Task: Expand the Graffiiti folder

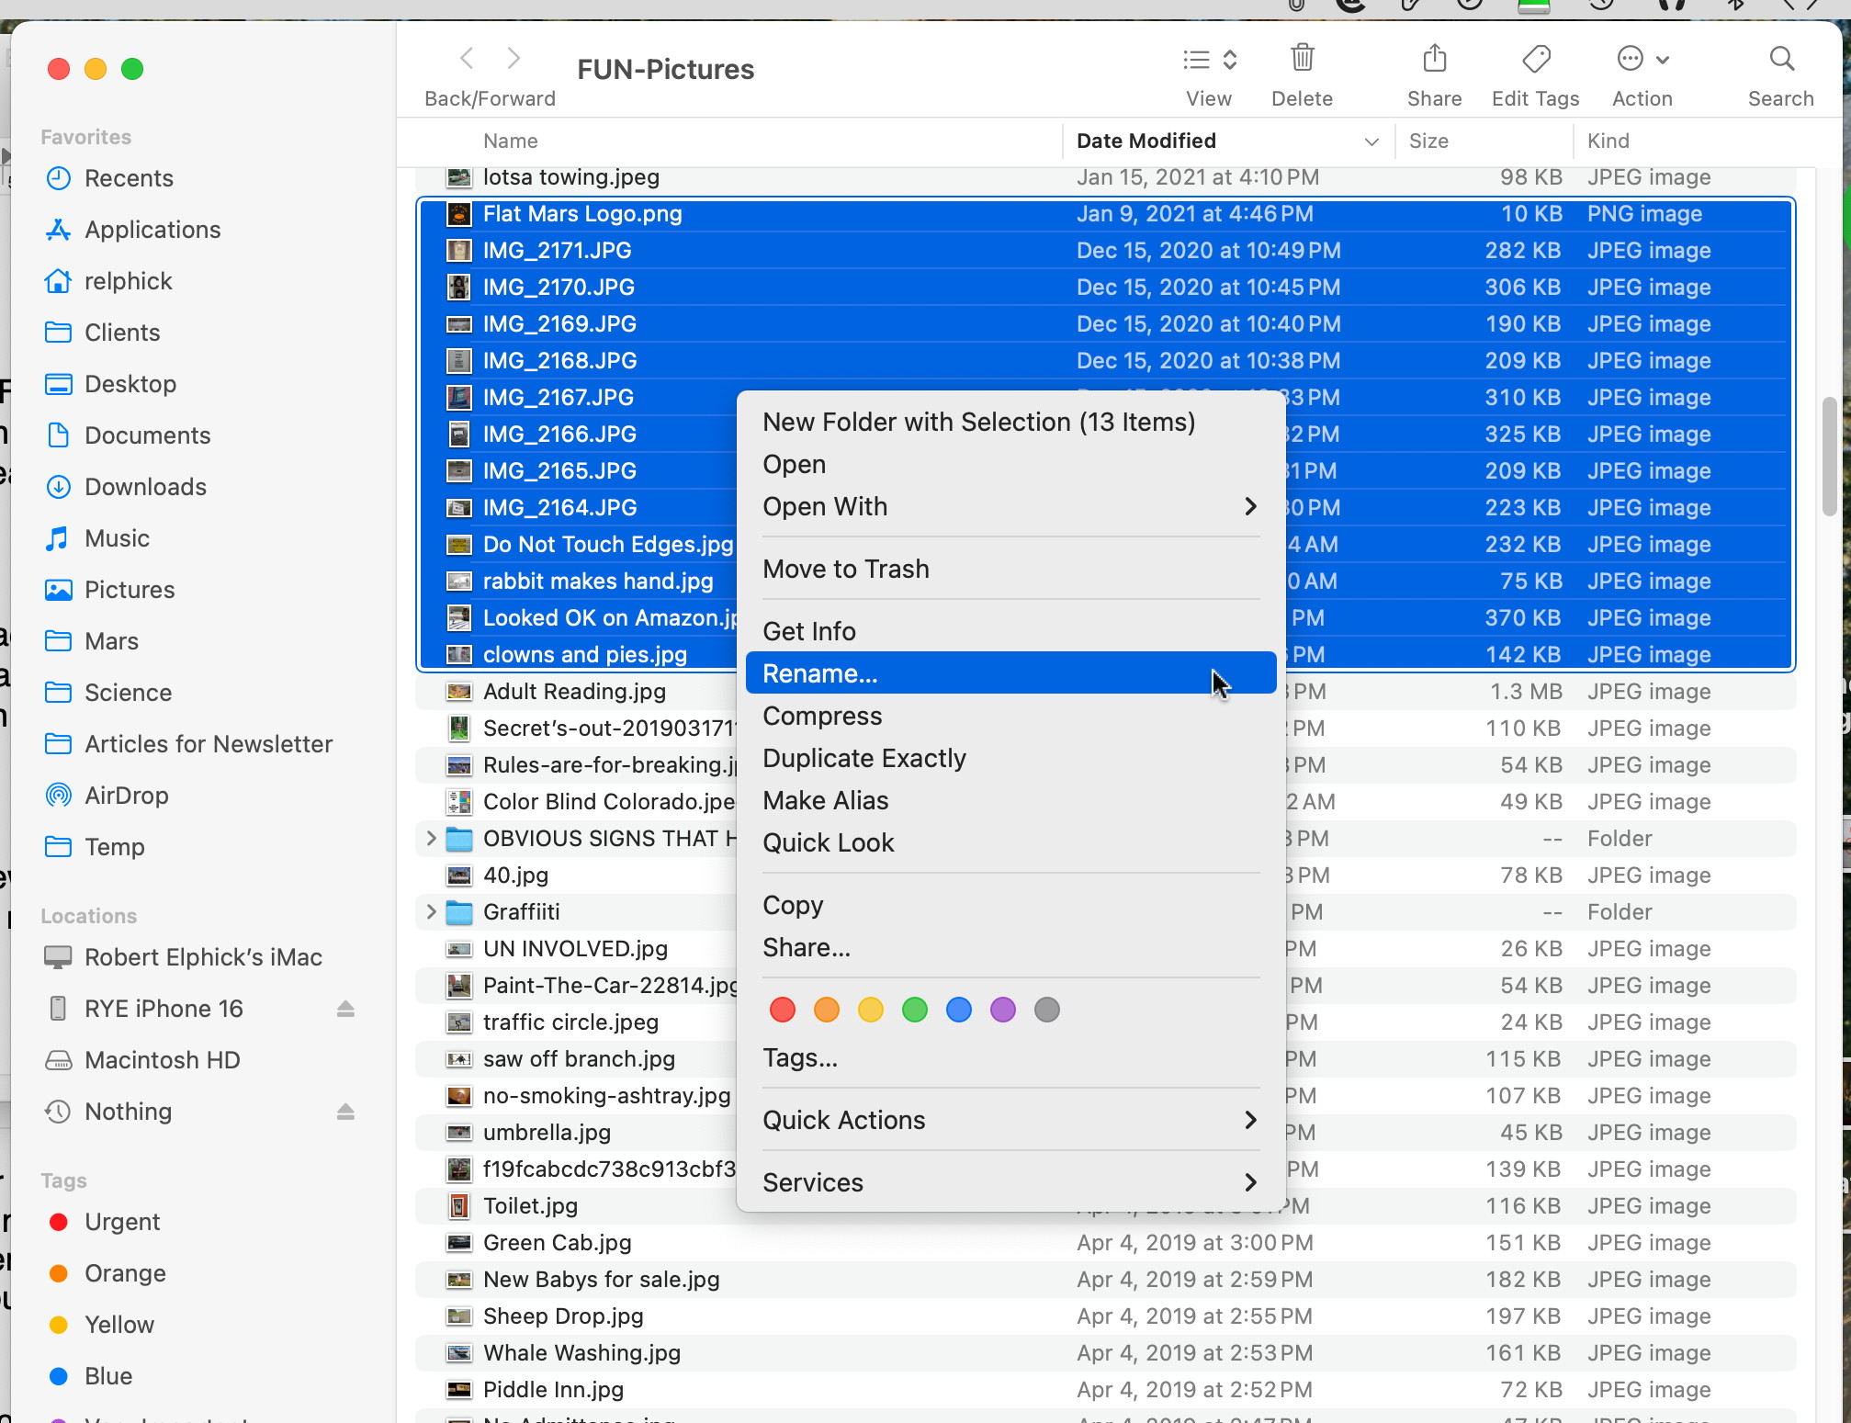Action: pos(431,911)
